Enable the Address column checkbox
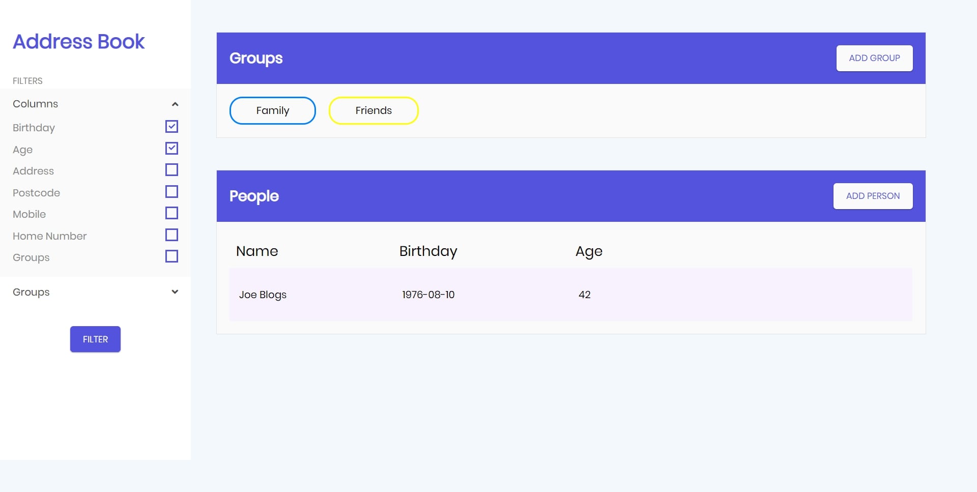 pos(171,170)
